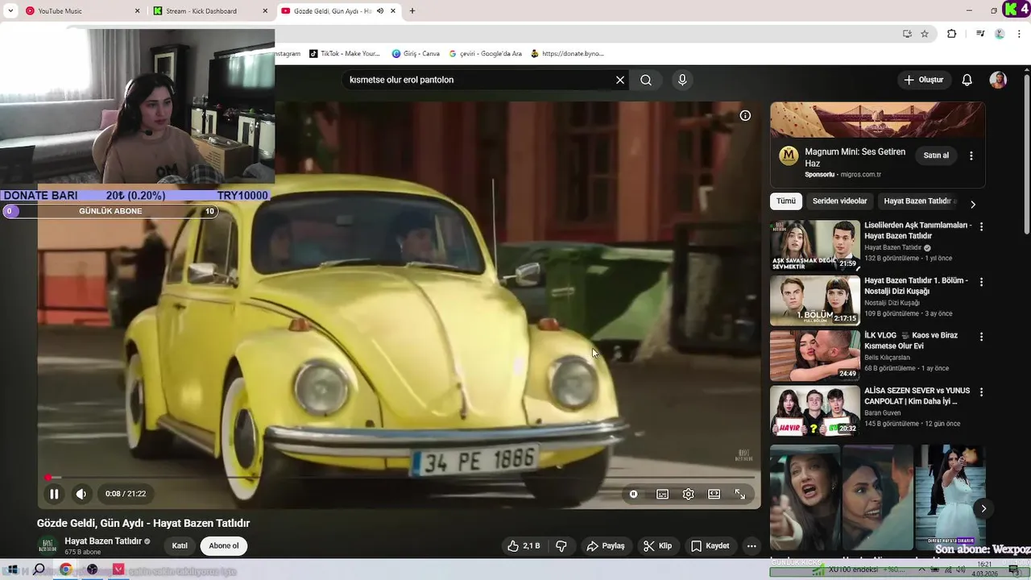1031x580 pixels.
Task: Open the Hayat Bazen Tatlıdır channel avatar
Action: point(48,546)
